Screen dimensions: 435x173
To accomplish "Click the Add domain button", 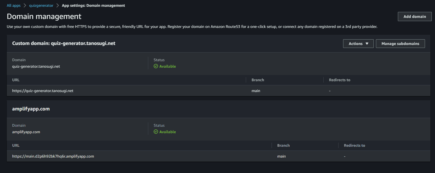I will coord(414,17).
